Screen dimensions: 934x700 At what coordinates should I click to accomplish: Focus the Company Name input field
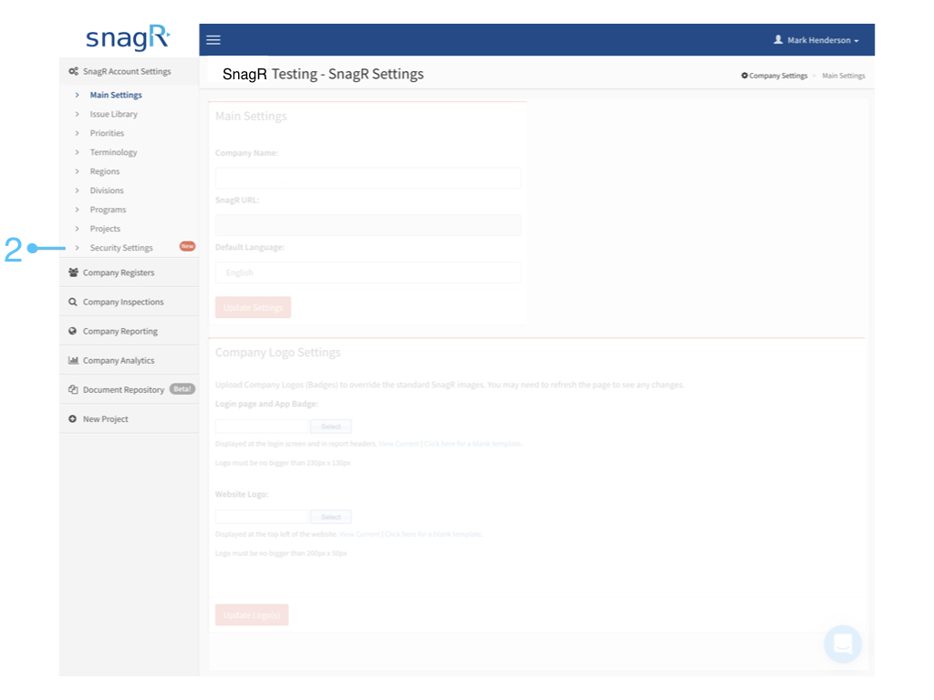click(x=368, y=178)
